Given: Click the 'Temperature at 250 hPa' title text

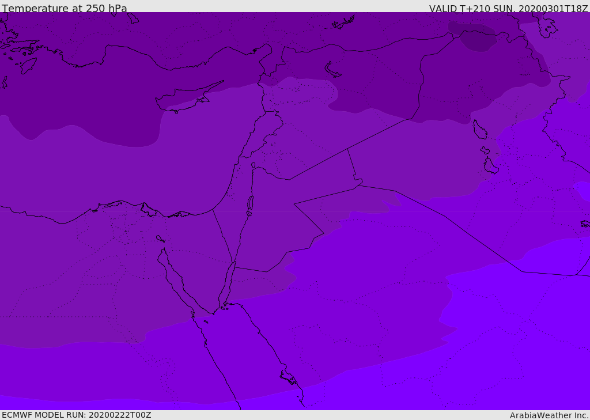Looking at the screenshot, I should tap(65, 8).
